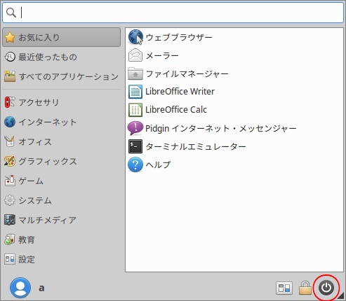Launch LibreOffice Writer
The height and width of the screenshot is (301, 346).
234,92
